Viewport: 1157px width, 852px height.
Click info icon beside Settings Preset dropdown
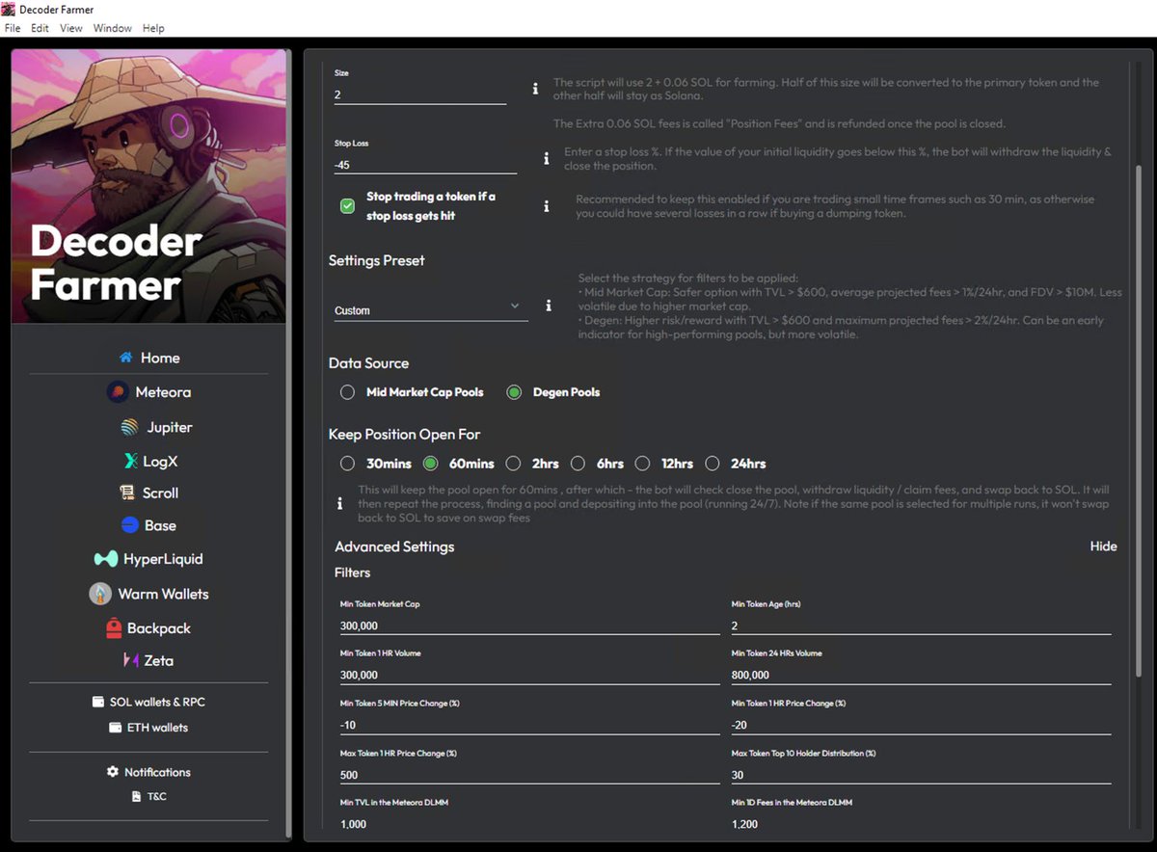tap(549, 306)
